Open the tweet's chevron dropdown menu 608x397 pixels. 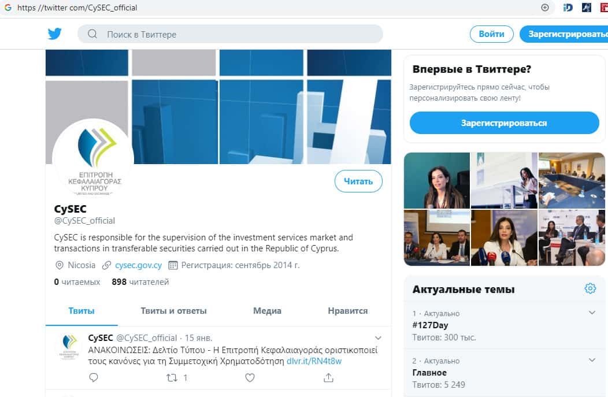point(378,338)
